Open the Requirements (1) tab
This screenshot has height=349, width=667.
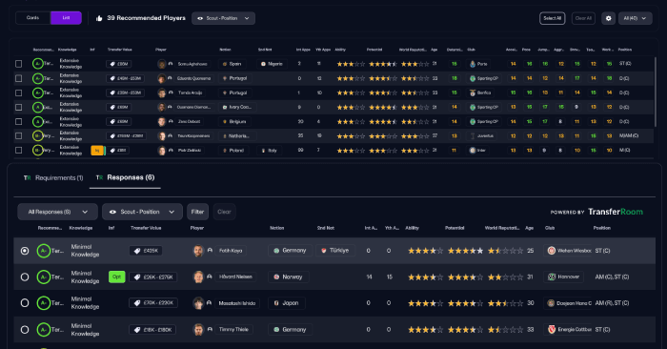(53, 178)
